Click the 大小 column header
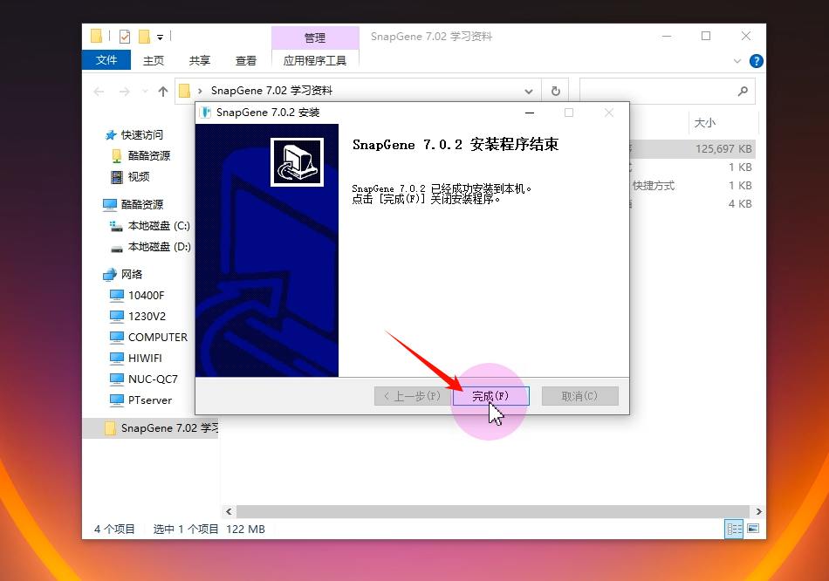This screenshot has width=829, height=581. click(x=705, y=123)
